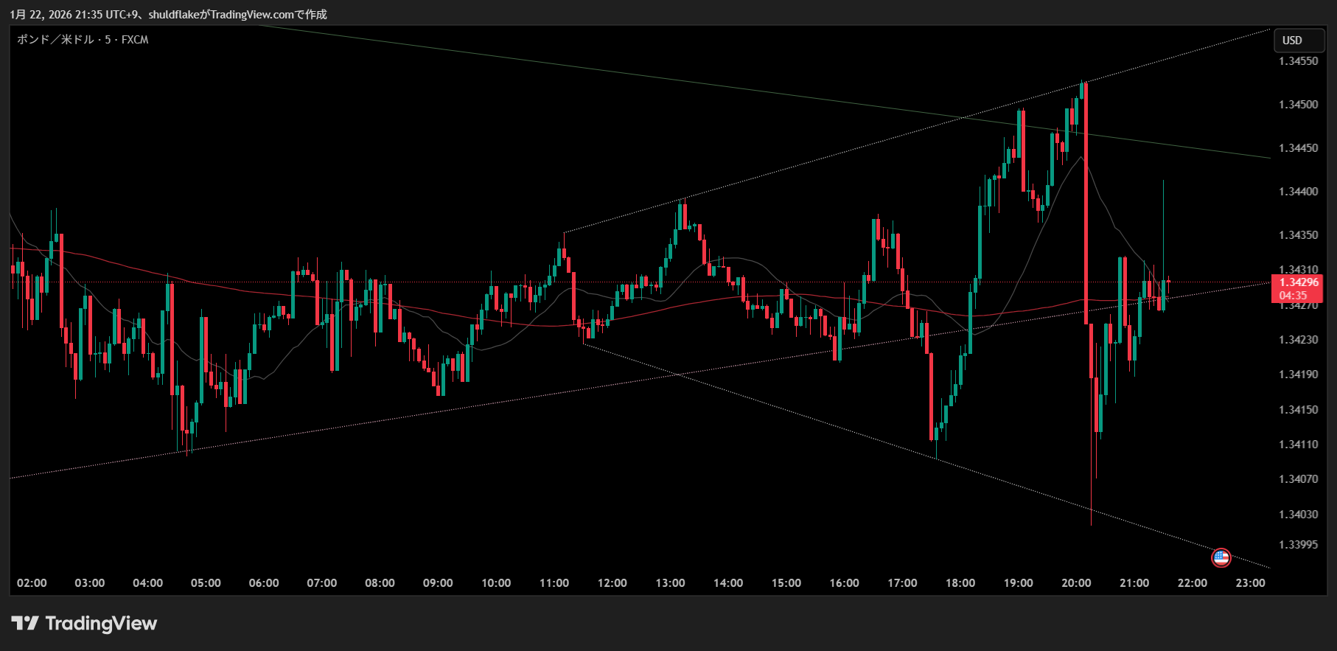Screen dimensions: 1337x651
Task: Click the US flag economic event icon
Action: click(x=1221, y=558)
